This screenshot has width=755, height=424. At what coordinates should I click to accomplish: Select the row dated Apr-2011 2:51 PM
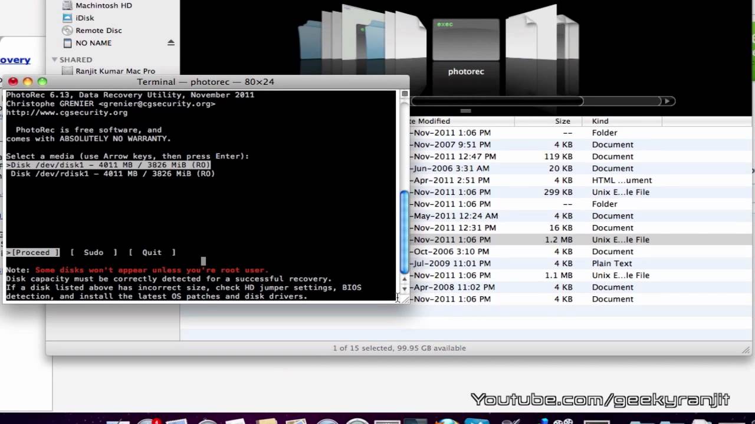(581, 180)
